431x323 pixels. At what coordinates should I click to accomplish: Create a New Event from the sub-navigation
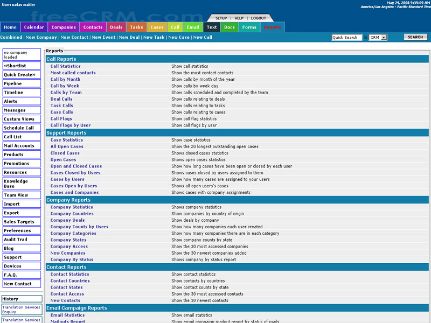point(103,37)
